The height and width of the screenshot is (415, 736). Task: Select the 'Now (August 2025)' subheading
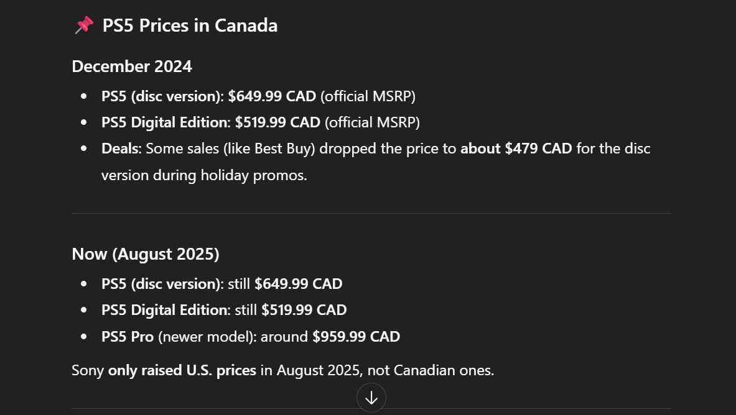pyautogui.click(x=146, y=254)
